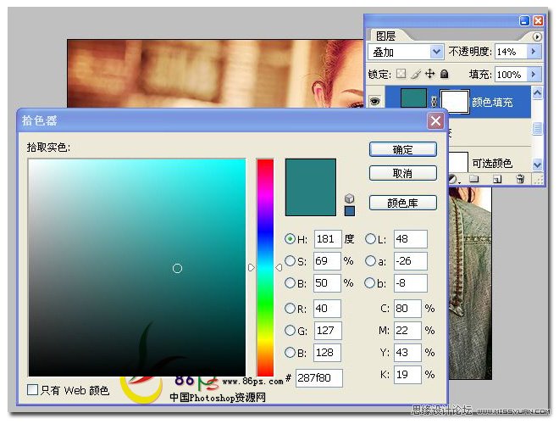Select the Lab a radio button

pyautogui.click(x=370, y=261)
